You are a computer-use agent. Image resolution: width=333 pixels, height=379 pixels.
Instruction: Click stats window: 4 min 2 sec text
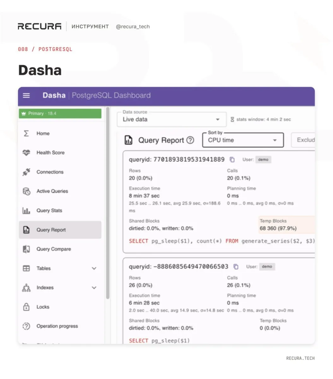click(x=263, y=119)
